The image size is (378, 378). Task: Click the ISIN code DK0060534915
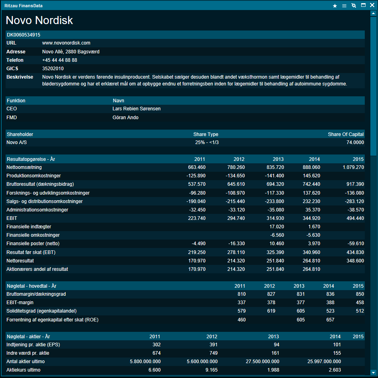[x=24, y=35]
